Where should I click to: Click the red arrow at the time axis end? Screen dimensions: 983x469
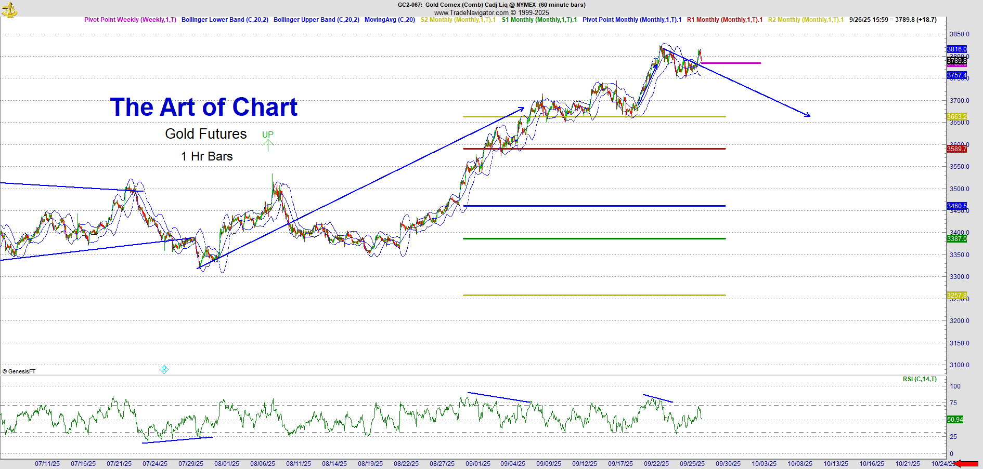pyautogui.click(x=967, y=464)
